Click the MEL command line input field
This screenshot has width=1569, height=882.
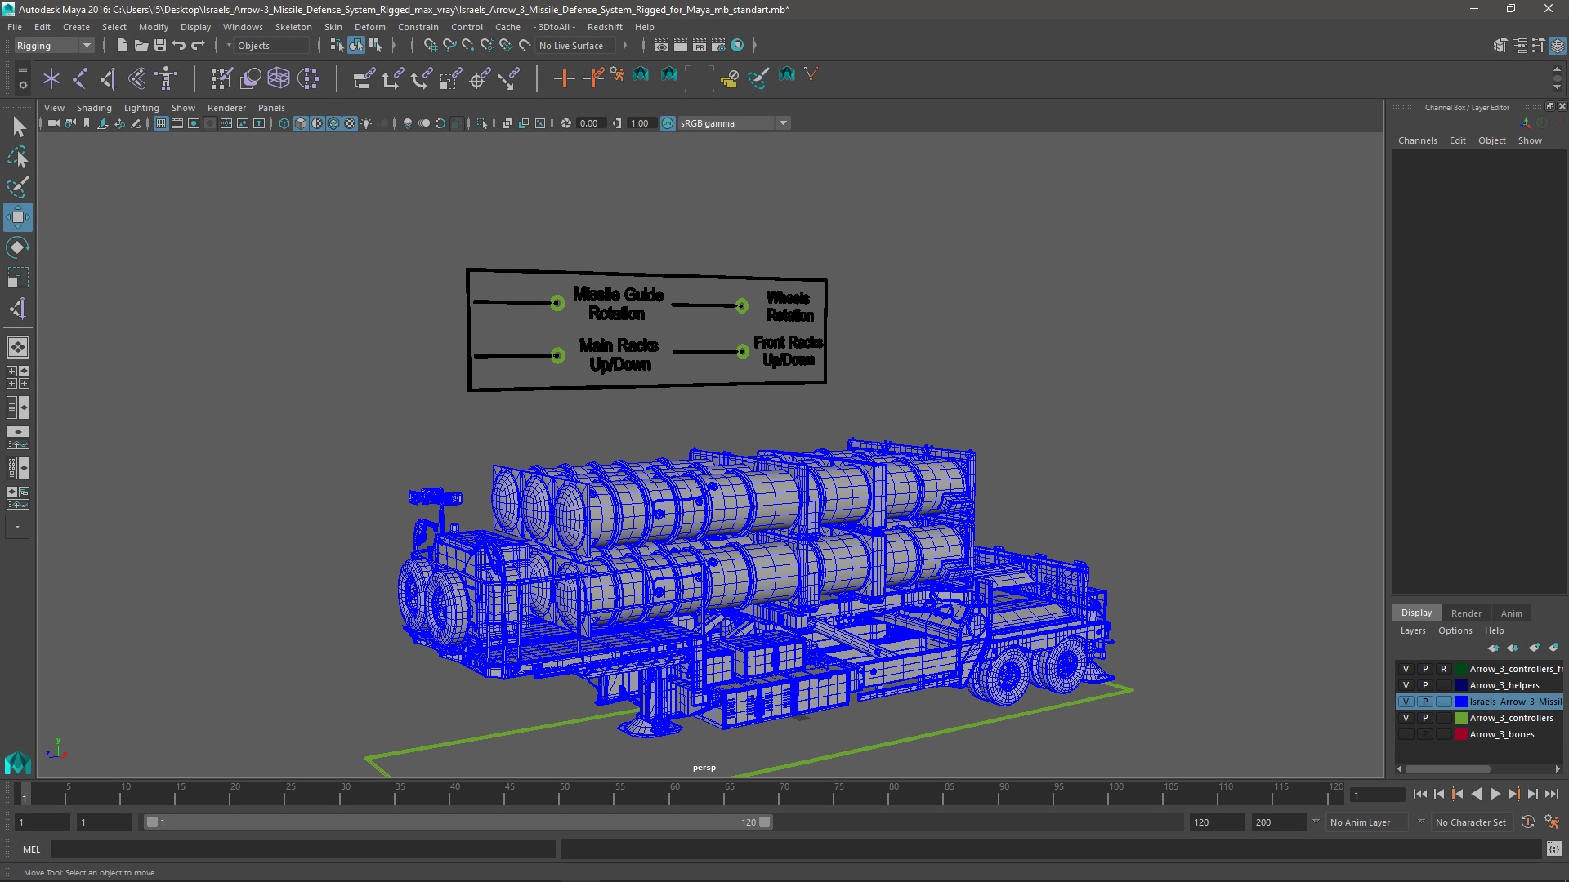click(303, 849)
